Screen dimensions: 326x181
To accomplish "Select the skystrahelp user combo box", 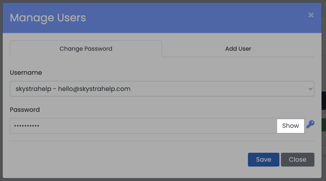I will tap(162, 89).
